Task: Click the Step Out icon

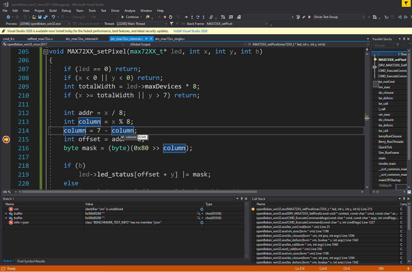Action: pyautogui.click(x=204, y=17)
